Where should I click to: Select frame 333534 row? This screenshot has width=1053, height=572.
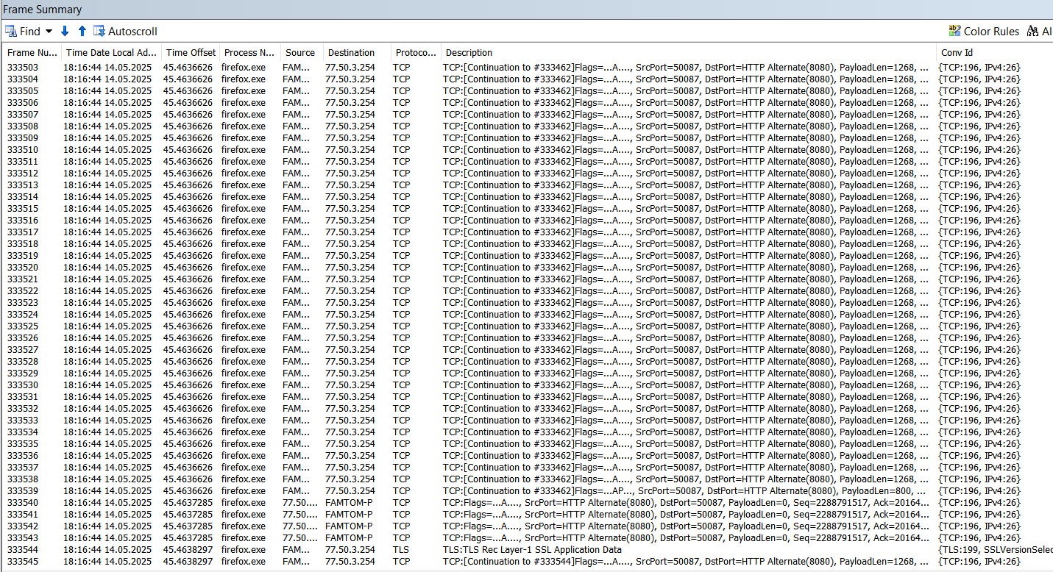[526, 432]
